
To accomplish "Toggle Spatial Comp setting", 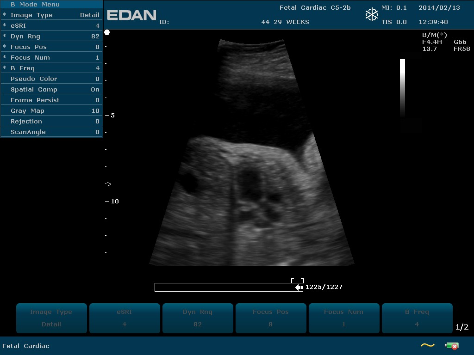I will pos(51,90).
